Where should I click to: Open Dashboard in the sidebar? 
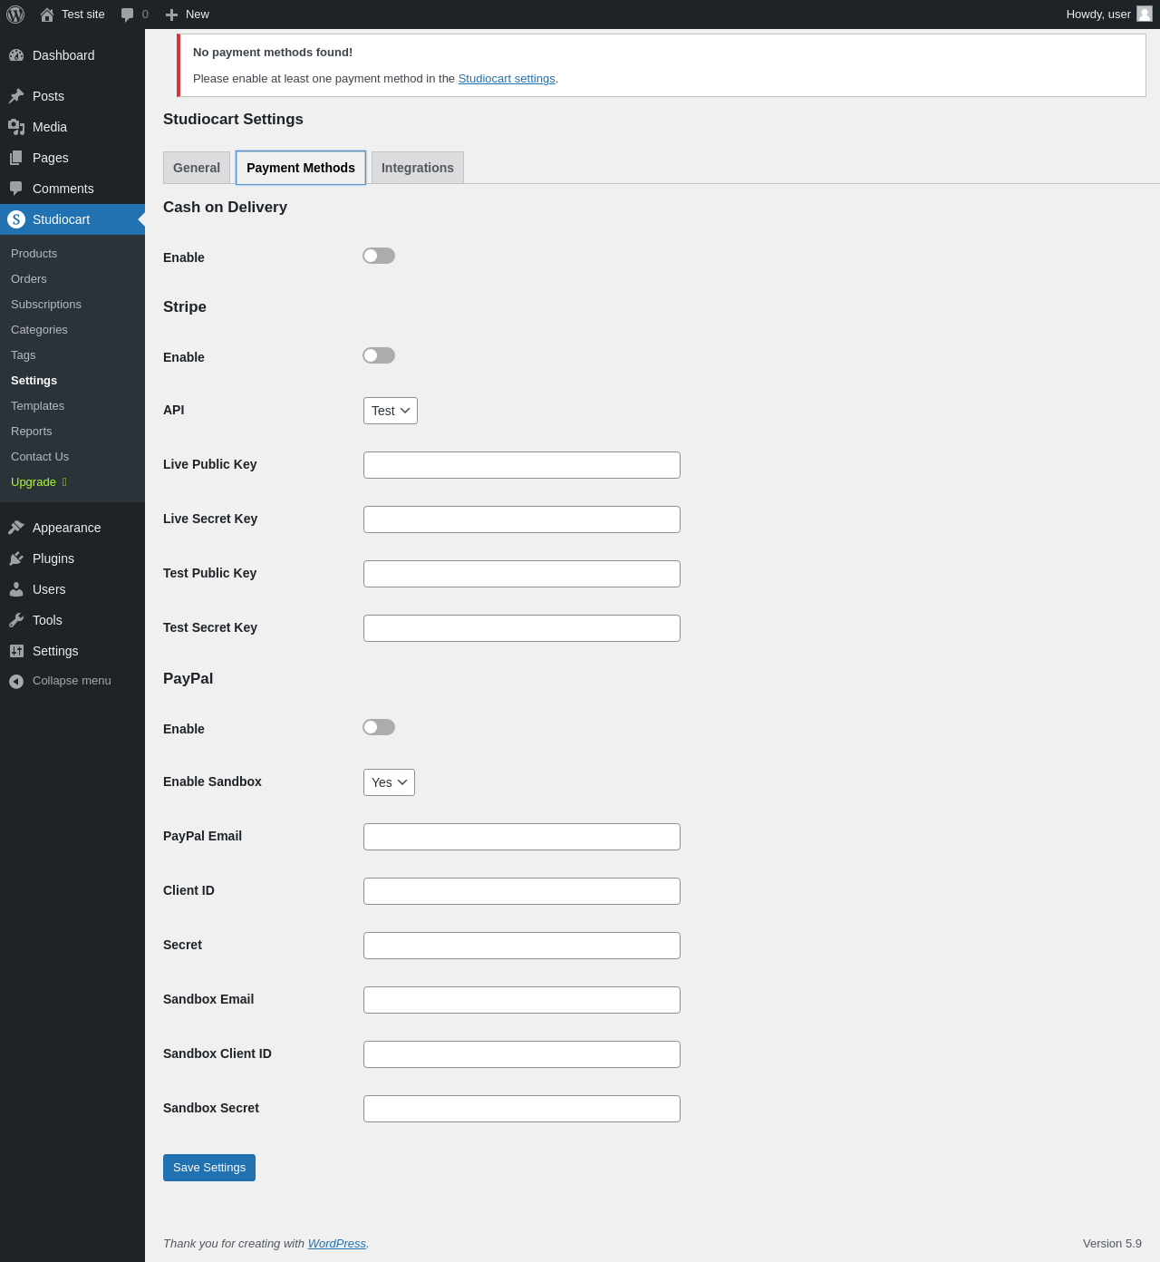point(72,55)
